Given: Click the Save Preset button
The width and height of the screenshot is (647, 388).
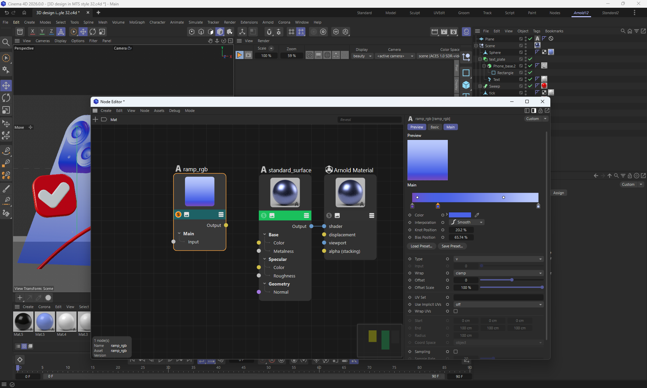Looking at the screenshot, I should click(x=452, y=246).
